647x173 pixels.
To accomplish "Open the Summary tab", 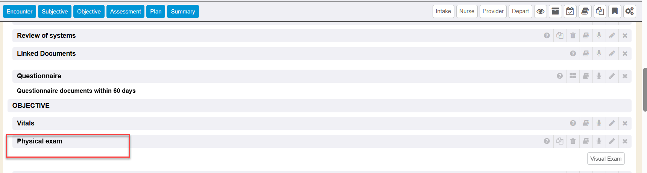I will click(183, 12).
